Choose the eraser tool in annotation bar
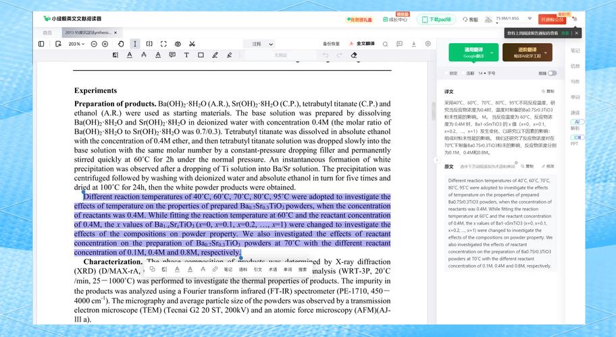The height and width of the screenshot is (337, 616). point(353,55)
